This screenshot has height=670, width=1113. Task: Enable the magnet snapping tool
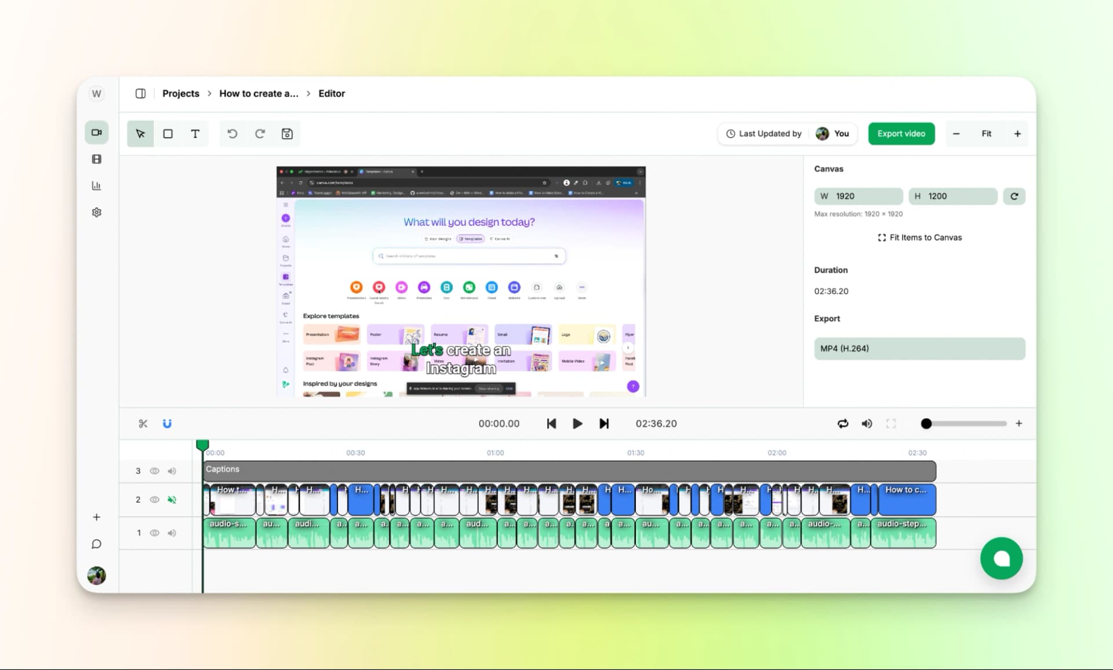click(167, 423)
